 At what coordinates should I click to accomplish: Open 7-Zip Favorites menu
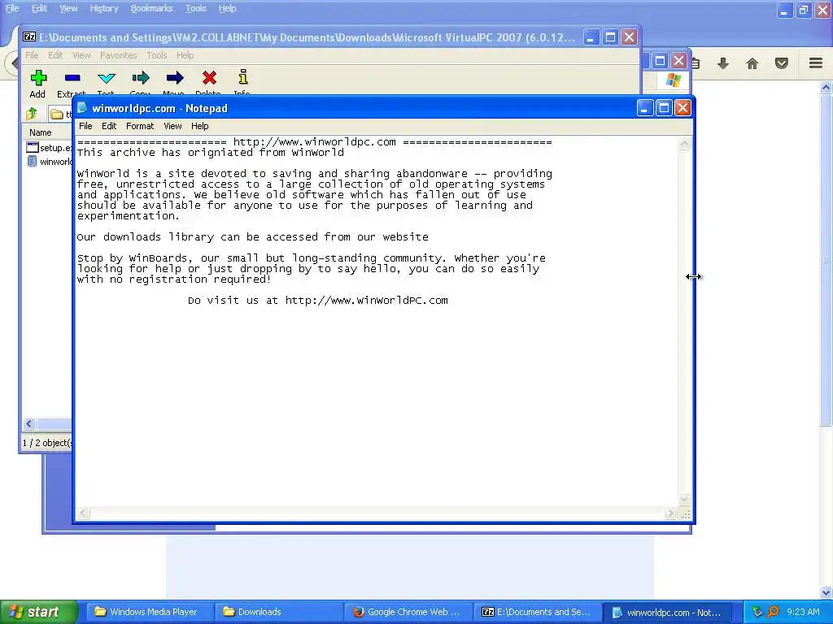118,55
